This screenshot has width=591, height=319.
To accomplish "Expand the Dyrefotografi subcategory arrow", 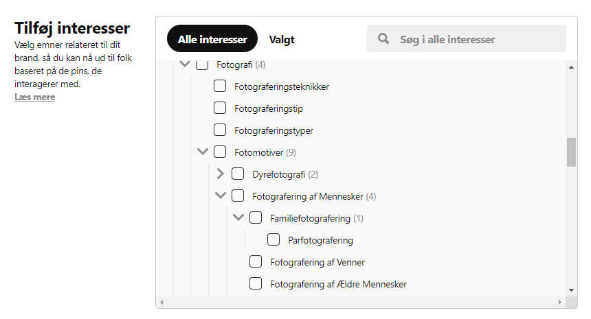I will [x=221, y=174].
